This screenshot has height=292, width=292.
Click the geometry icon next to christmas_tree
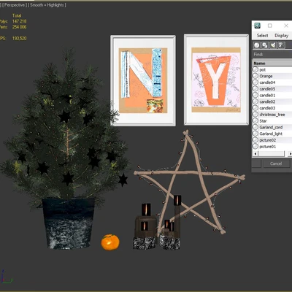255,115
